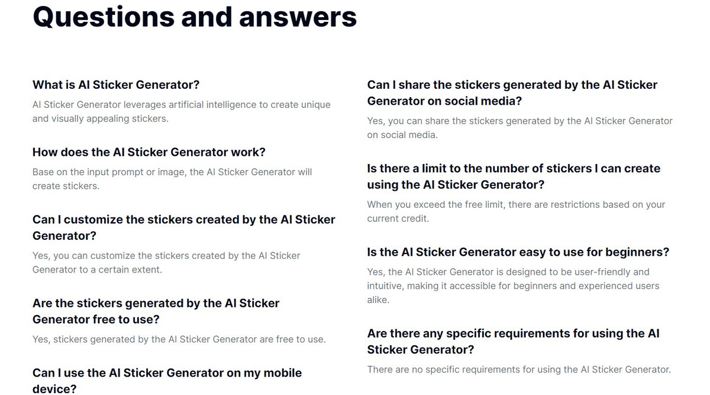
Task: Click the Questions and answers heading
Action: point(195,16)
